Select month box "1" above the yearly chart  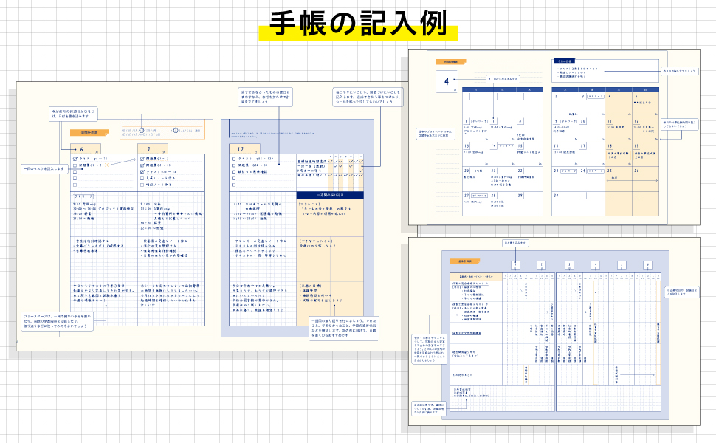click(x=515, y=266)
